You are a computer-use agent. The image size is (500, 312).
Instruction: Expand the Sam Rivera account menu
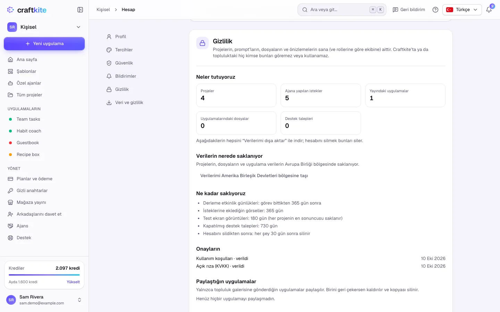point(44,300)
